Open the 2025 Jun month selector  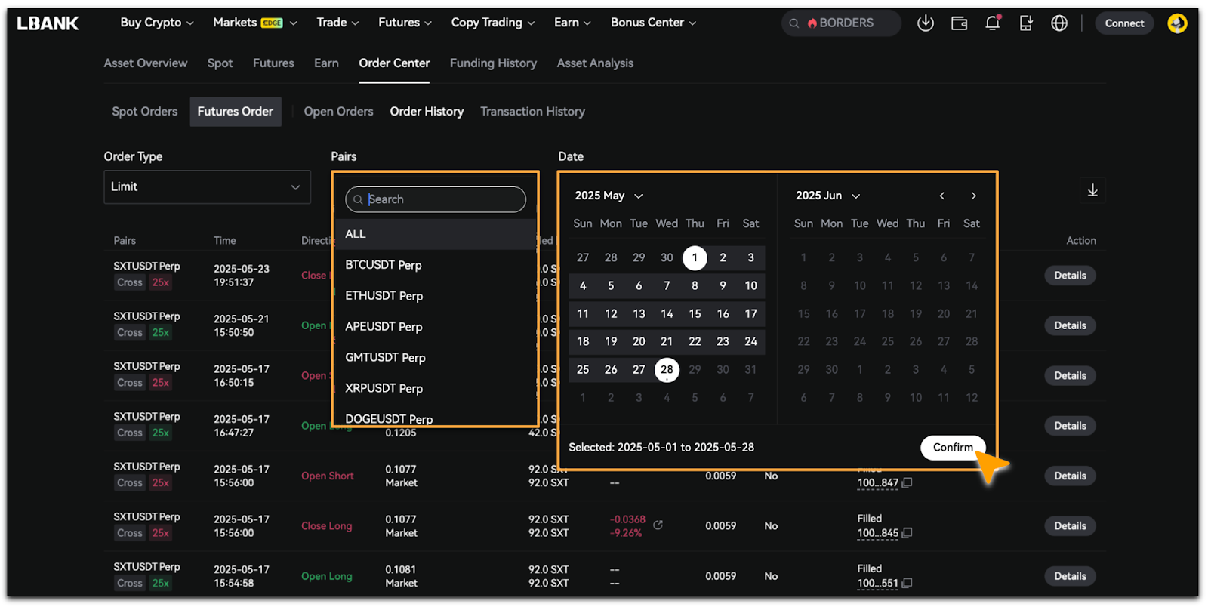pyautogui.click(x=827, y=196)
